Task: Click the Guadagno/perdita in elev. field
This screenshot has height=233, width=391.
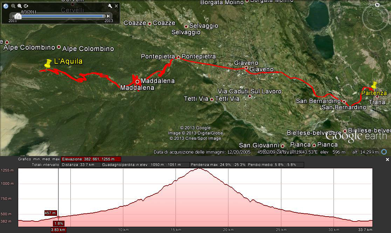Action: coord(145,165)
